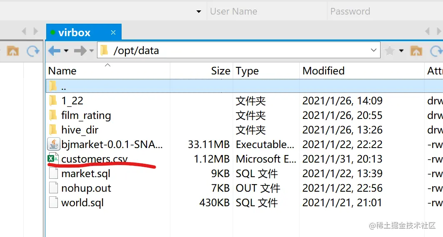The width and height of the screenshot is (443, 237).
Task: Click the bookmark star icon
Action: pyautogui.click(x=390, y=51)
